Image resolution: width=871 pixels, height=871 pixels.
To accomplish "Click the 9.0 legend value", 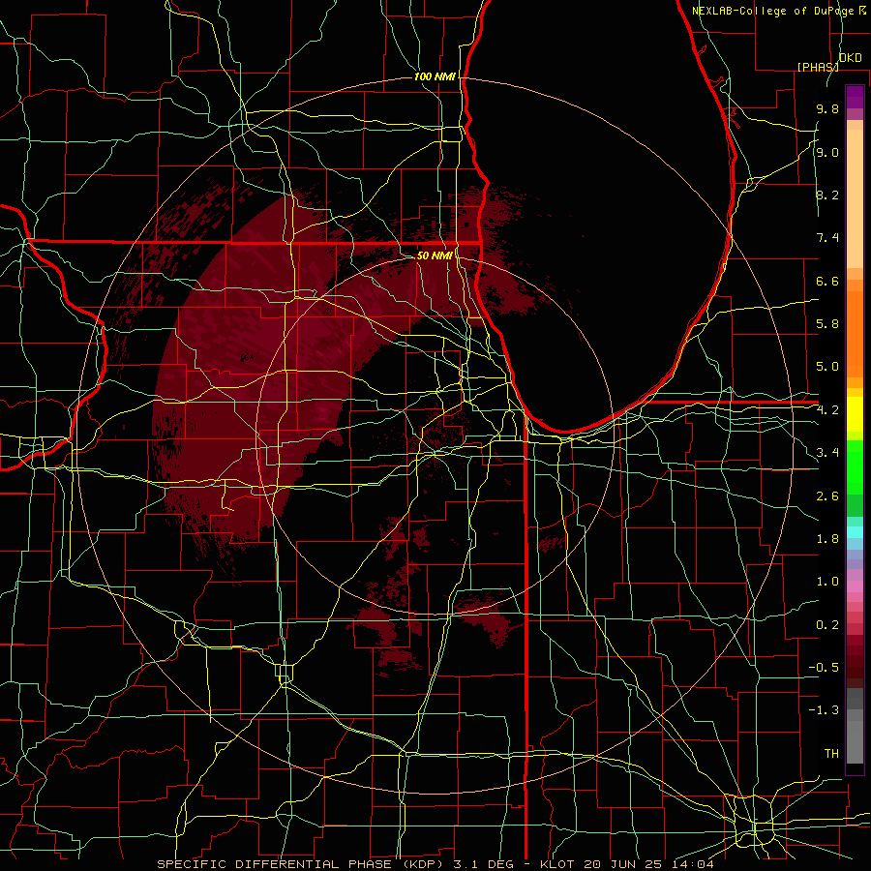I will point(827,152).
